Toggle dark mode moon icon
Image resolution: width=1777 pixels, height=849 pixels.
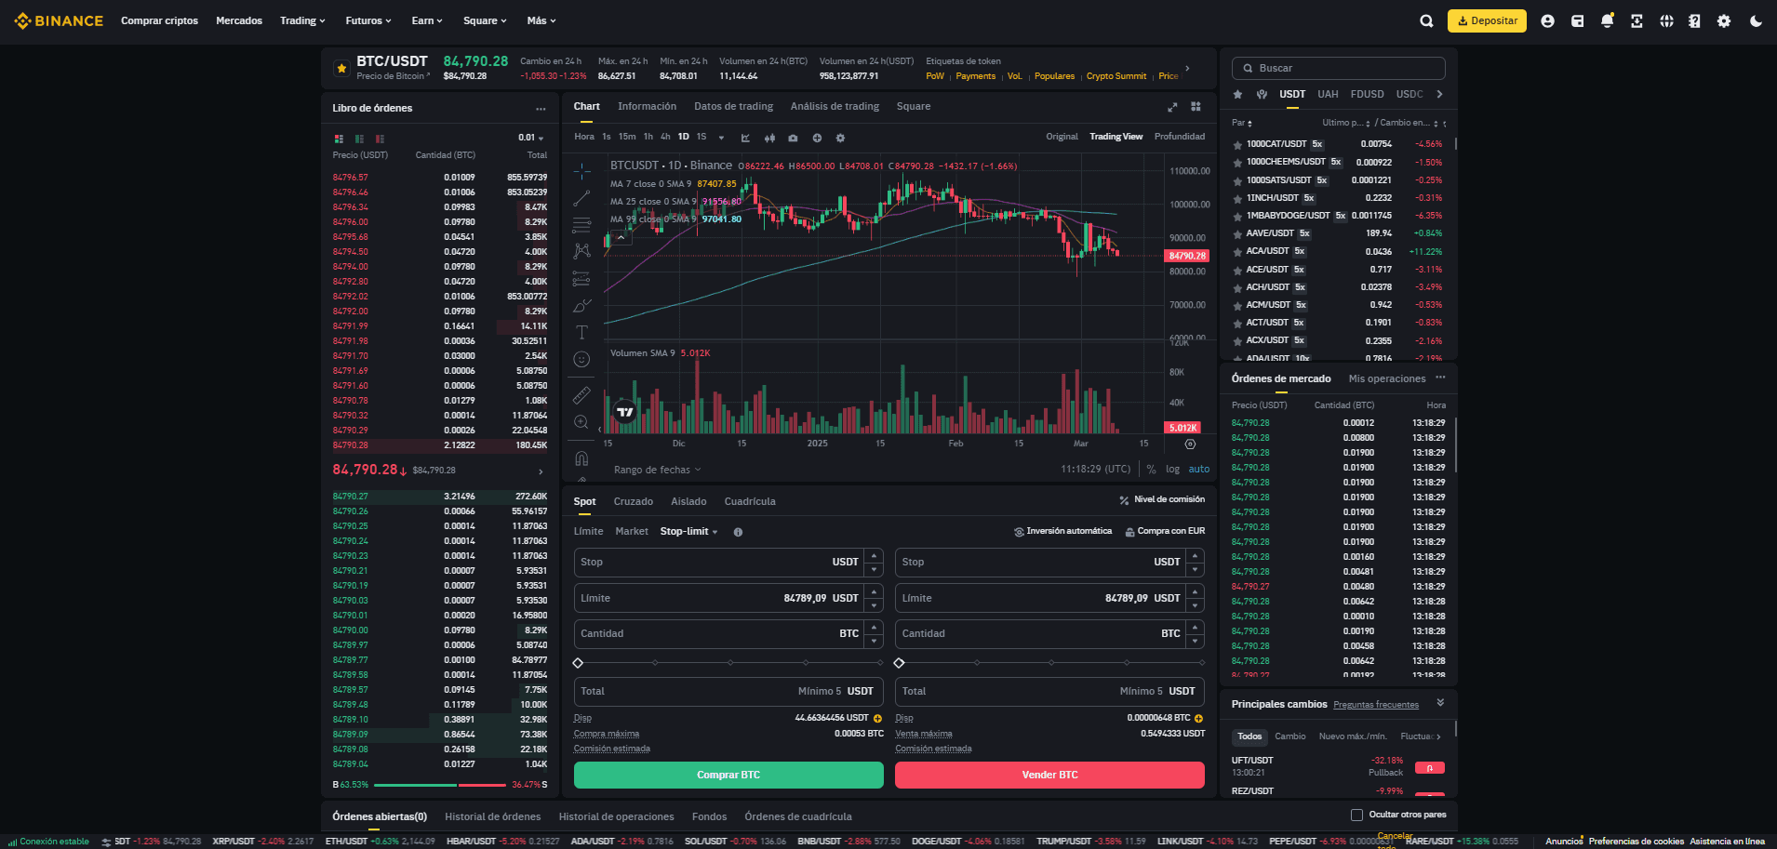pyautogui.click(x=1756, y=20)
